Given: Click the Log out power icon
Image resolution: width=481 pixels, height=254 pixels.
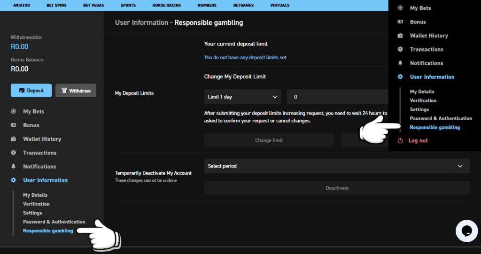Looking at the screenshot, I should [x=400, y=140].
